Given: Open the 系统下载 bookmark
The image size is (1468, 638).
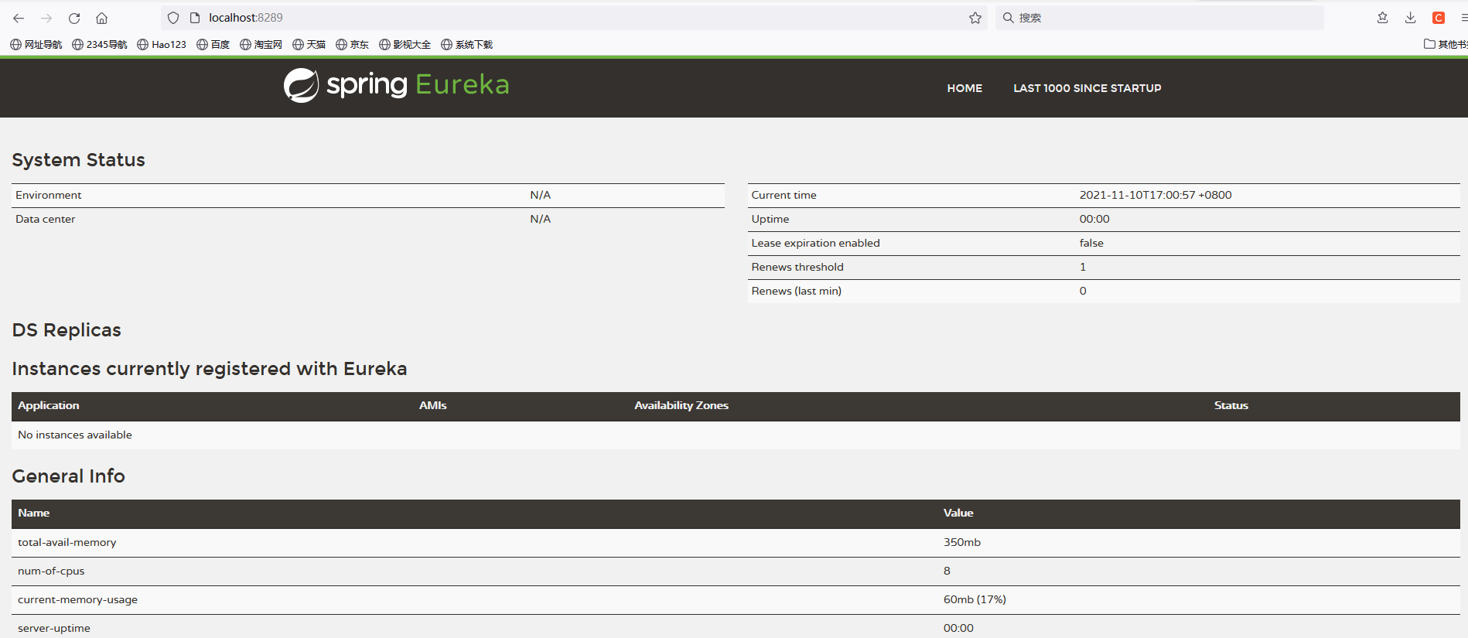Looking at the screenshot, I should tap(467, 45).
